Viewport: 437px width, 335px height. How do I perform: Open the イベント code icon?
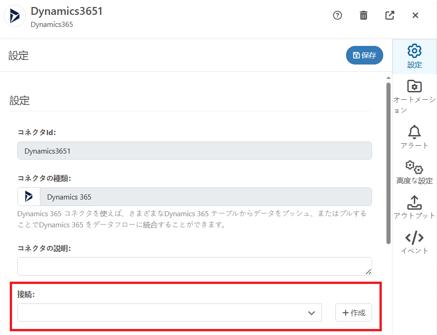(x=414, y=238)
